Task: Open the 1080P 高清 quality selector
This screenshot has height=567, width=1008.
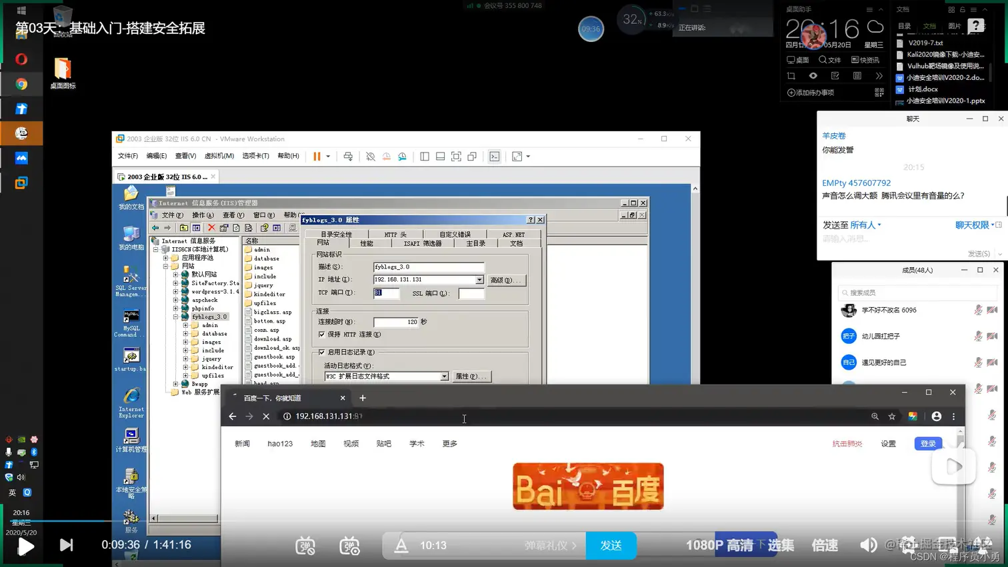Action: click(x=719, y=545)
